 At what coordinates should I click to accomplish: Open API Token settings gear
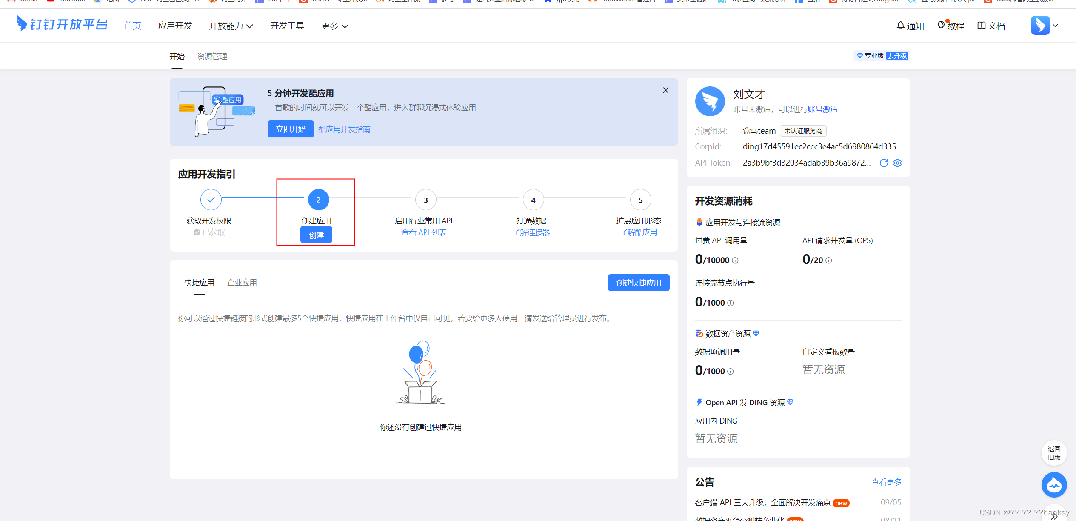tap(898, 163)
